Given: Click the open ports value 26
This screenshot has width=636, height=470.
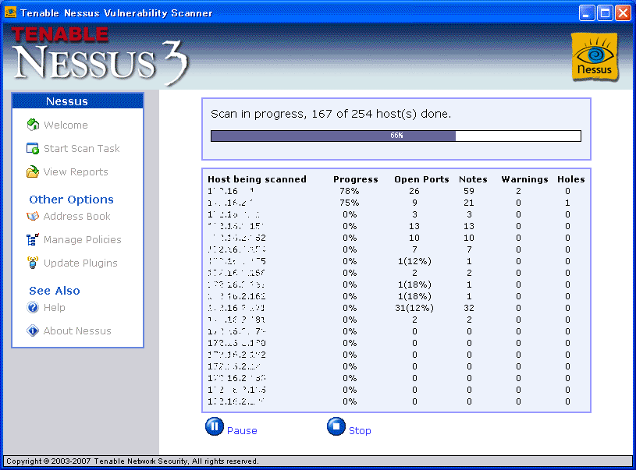Looking at the screenshot, I should tap(414, 191).
